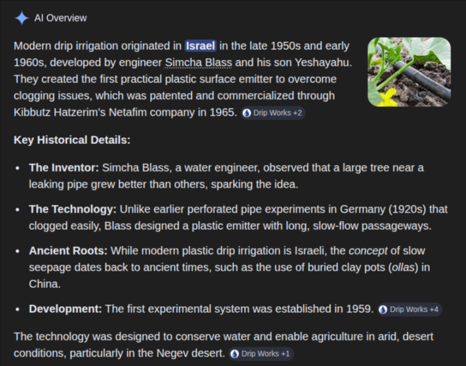Viewport: 466px width, 366px height.
Task: Click the droplet icon in Drip Works +1 chip
Action: pos(234,354)
